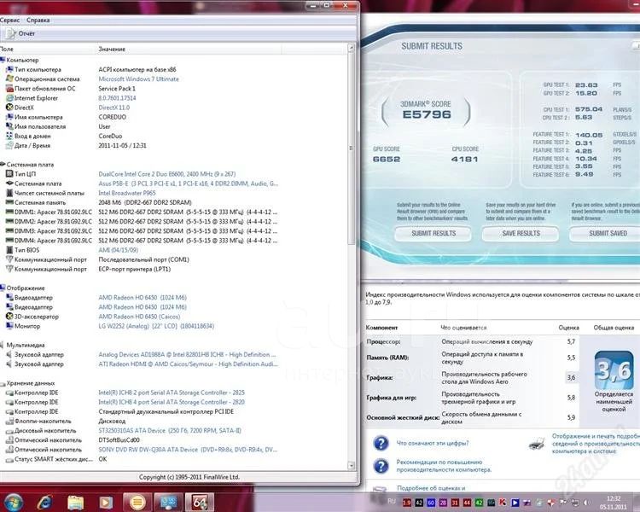This screenshot has width=640, height=512.
Task: Click the CPU SCORE 4181 value
Action: pos(464,160)
